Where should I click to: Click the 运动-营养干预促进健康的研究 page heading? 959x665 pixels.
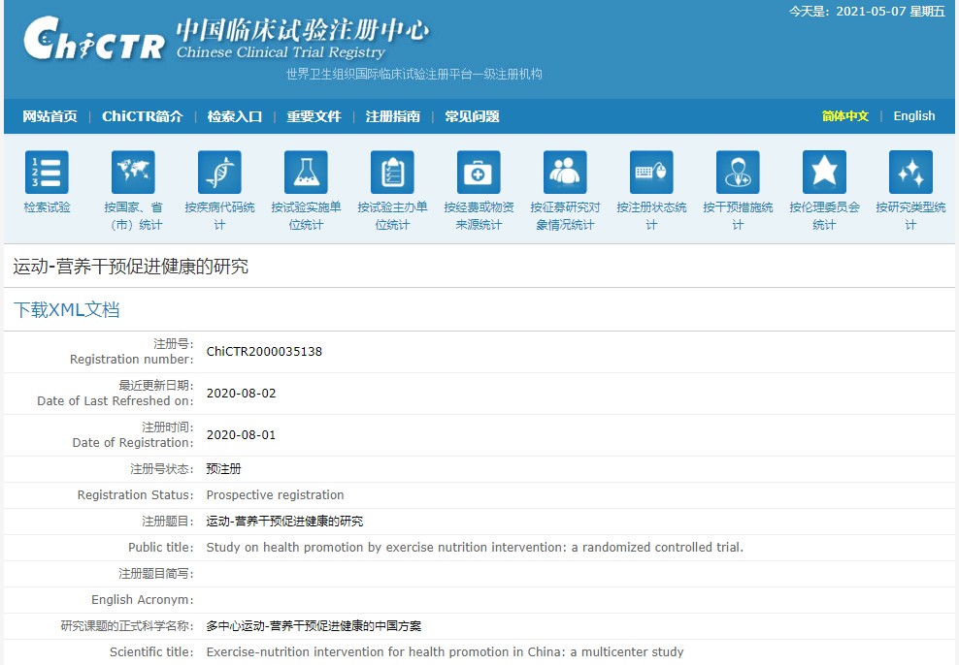pyautogui.click(x=131, y=267)
